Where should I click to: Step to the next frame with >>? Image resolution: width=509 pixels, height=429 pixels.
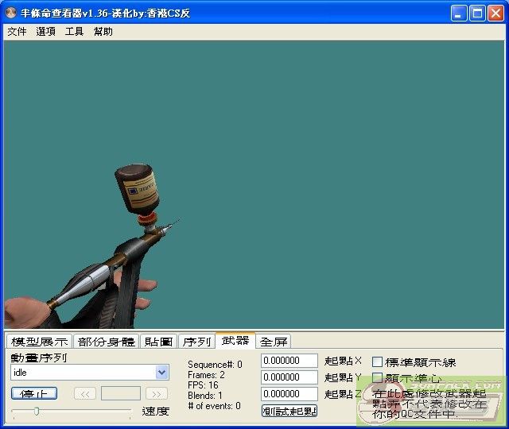(x=157, y=394)
